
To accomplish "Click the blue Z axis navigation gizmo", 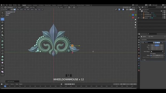I will (x=133, y=15).
